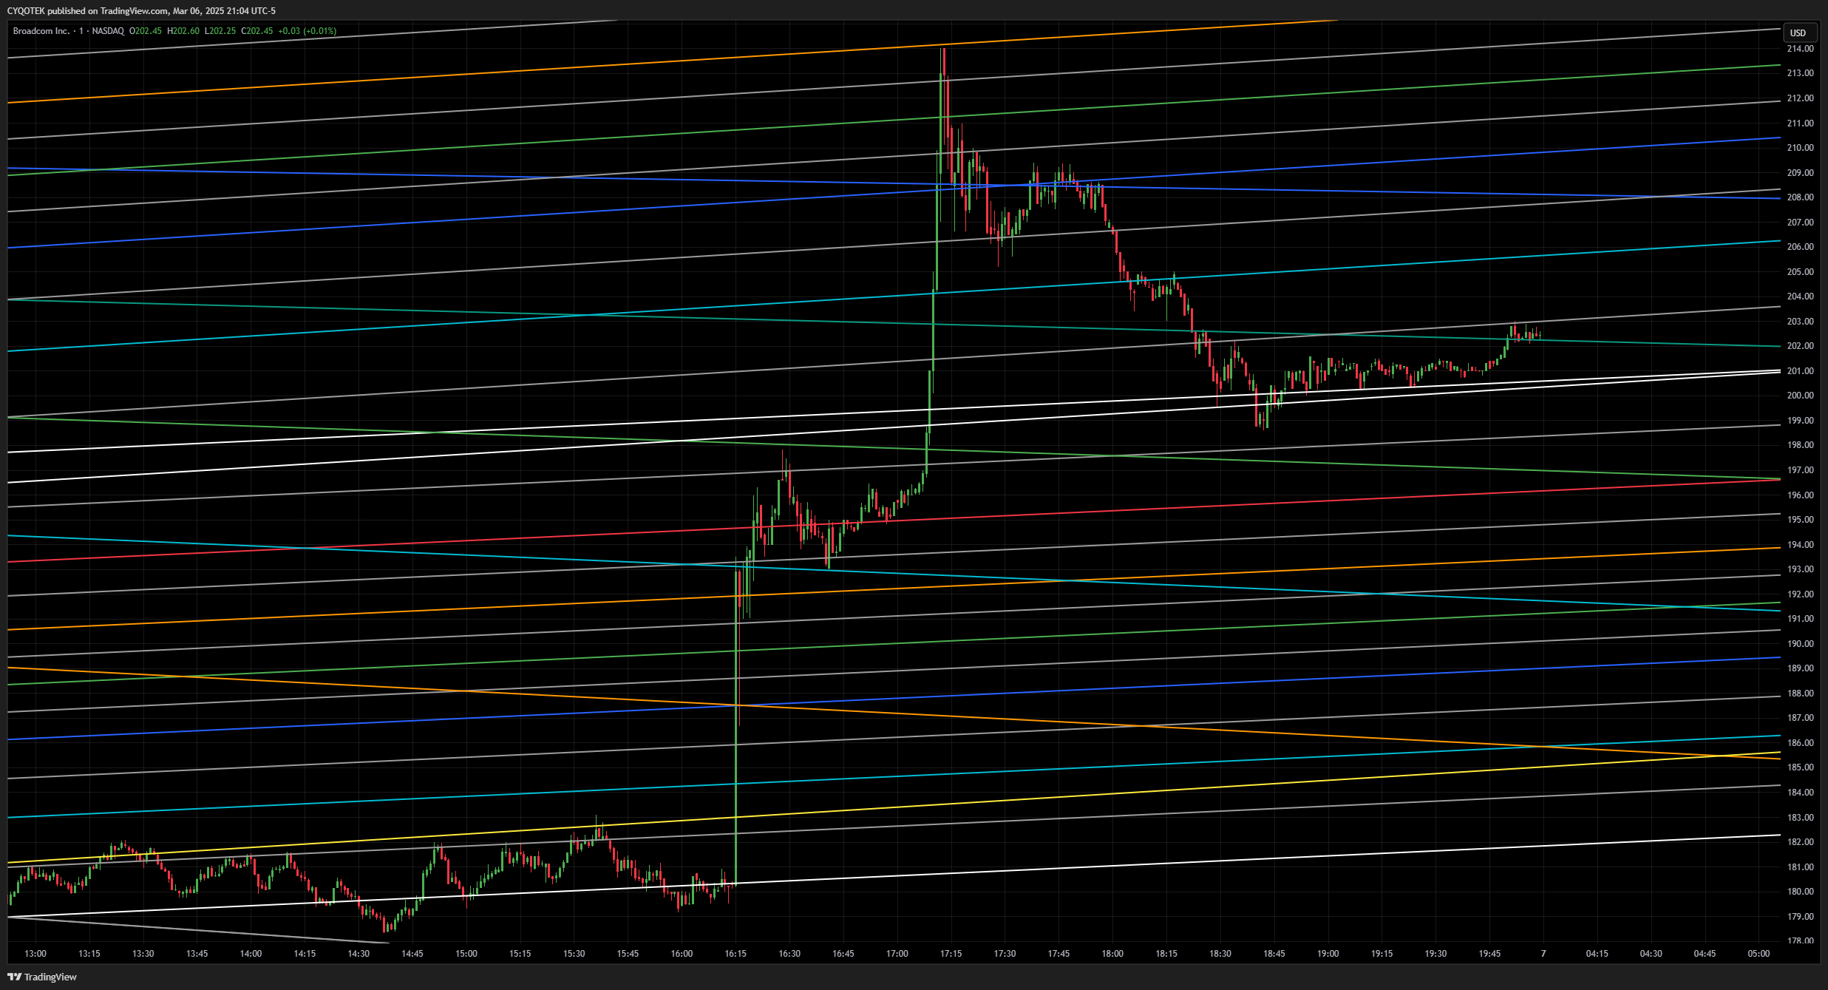Click the 14:45 time axis label
Viewport: 1828px width, 990px height.
pos(412,954)
